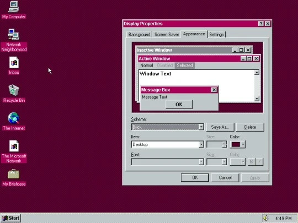Click the Save As... button
Image resolution: width=298 pixels, height=223 pixels.
point(220,127)
